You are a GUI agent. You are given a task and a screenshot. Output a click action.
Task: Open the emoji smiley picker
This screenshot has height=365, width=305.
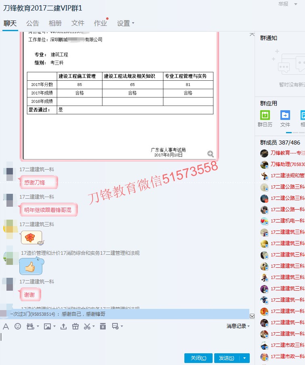pos(18,326)
